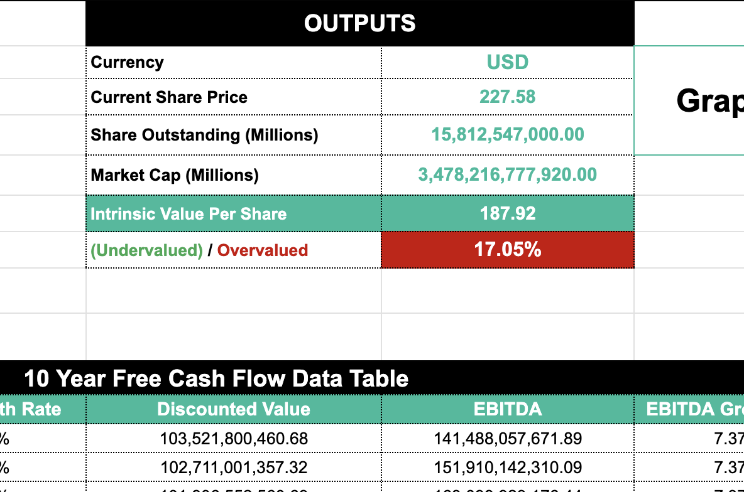This screenshot has height=492, width=744.
Task: Click the Current Share Price label
Action: [x=169, y=97]
